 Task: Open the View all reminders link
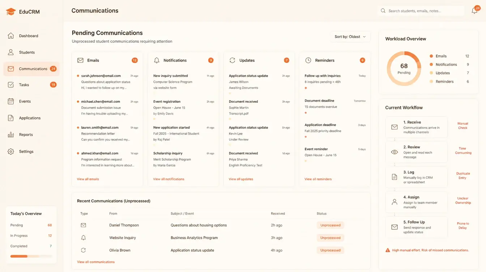click(318, 179)
